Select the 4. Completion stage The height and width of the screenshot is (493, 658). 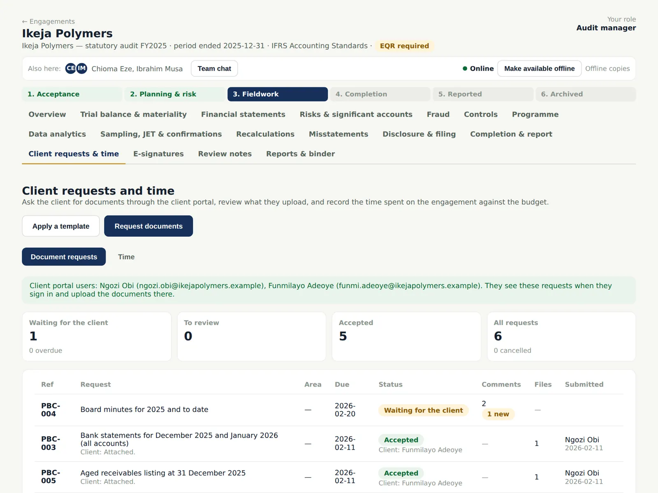(380, 94)
